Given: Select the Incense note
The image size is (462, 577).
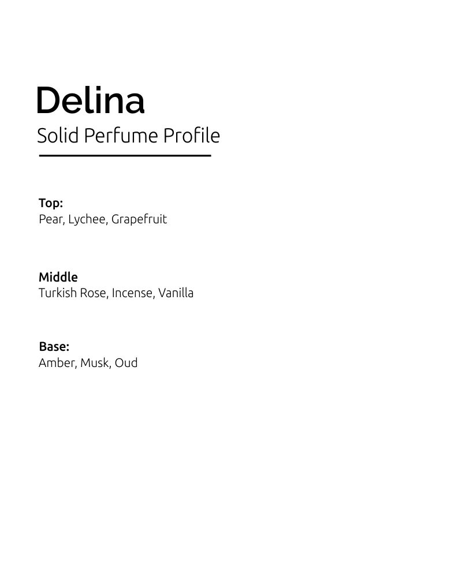Looking at the screenshot, I should click(132, 293).
